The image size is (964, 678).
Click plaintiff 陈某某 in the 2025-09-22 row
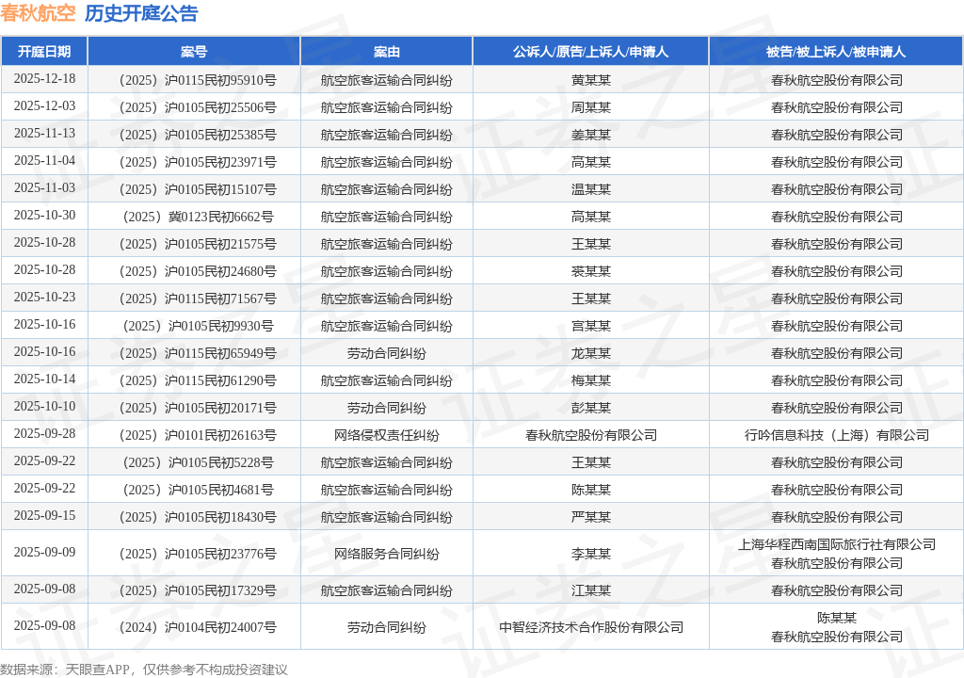[x=590, y=490]
